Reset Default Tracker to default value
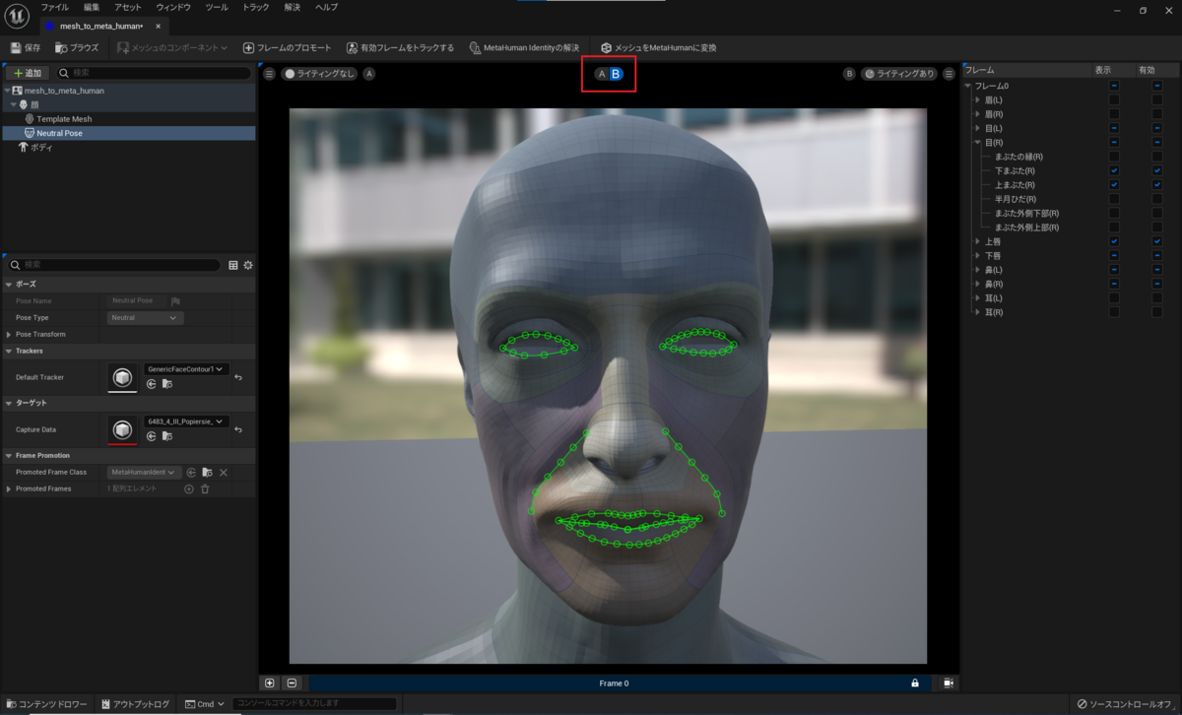This screenshot has width=1182, height=715. click(x=238, y=377)
